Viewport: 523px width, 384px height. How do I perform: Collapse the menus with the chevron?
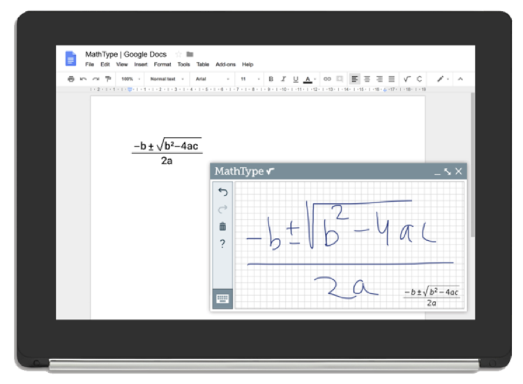click(460, 79)
